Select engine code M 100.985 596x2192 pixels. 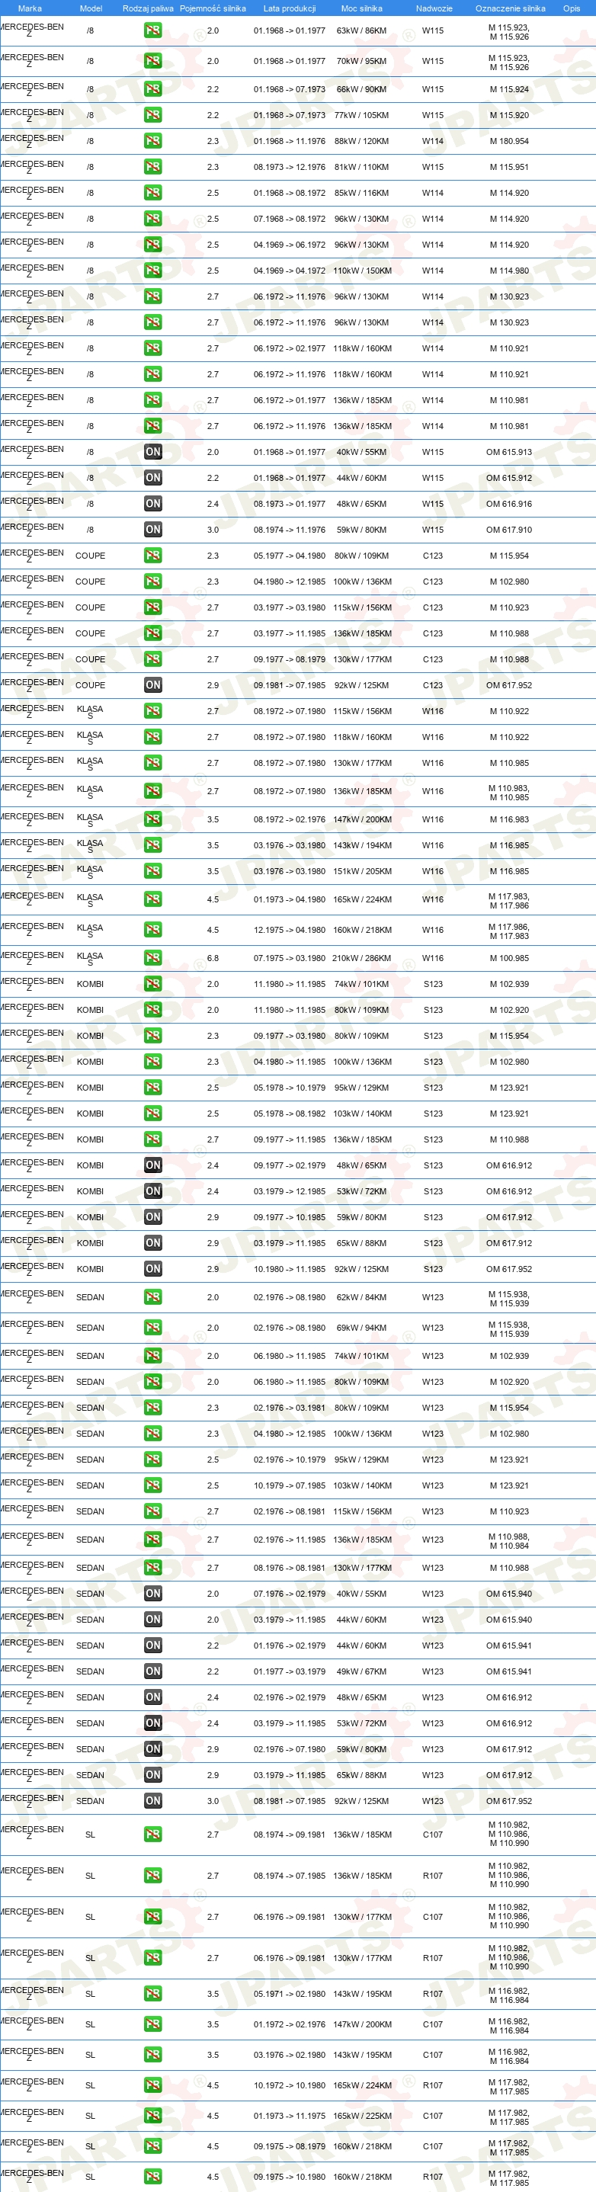509,958
